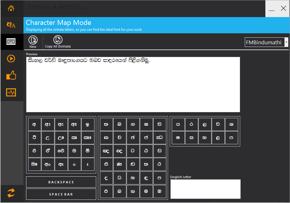
Task: Click inside the Preview text area
Action: point(133,85)
